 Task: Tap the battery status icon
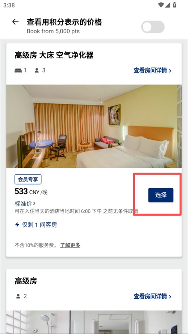(x=175, y=5)
